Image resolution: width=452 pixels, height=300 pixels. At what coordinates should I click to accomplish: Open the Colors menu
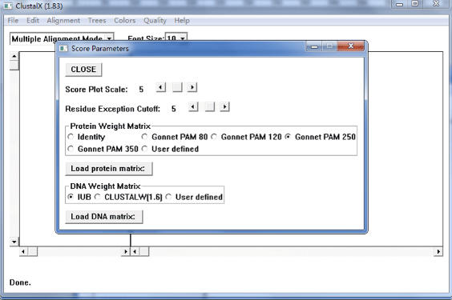tap(124, 21)
